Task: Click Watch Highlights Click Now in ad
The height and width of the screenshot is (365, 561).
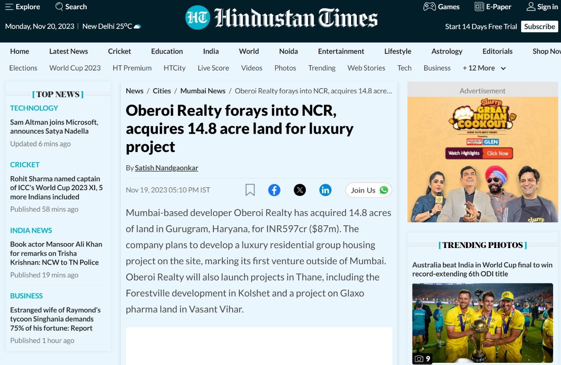Action: click(x=479, y=153)
